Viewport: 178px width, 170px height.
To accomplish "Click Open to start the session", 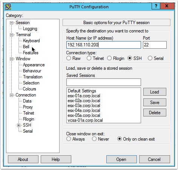I will tap(121, 159).
